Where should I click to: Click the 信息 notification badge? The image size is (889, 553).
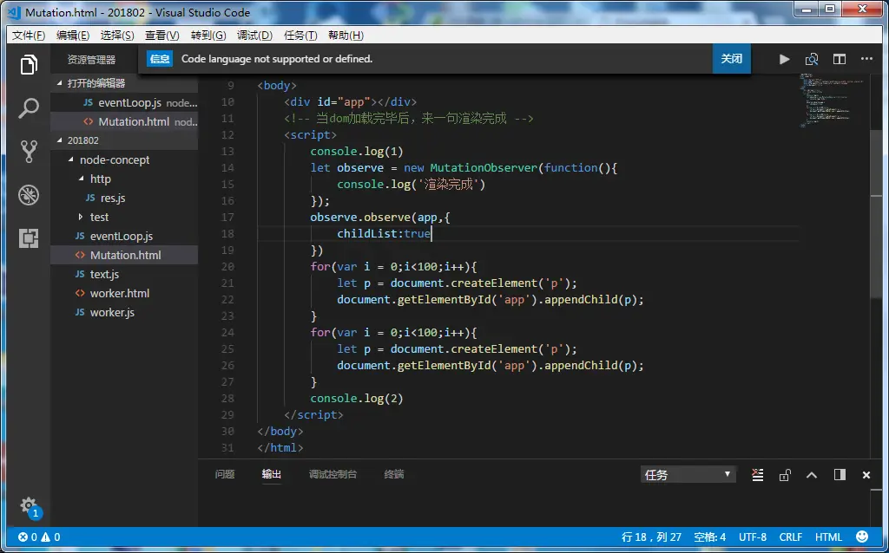tap(160, 59)
